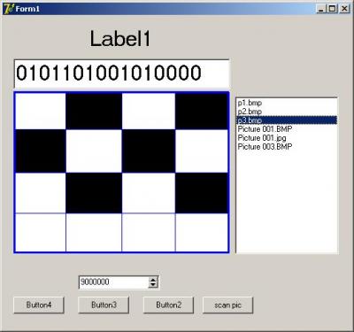Viewport: 354px width, 332px height.
Task: Open the Form1 system menu icon
Action: click(x=9, y=9)
